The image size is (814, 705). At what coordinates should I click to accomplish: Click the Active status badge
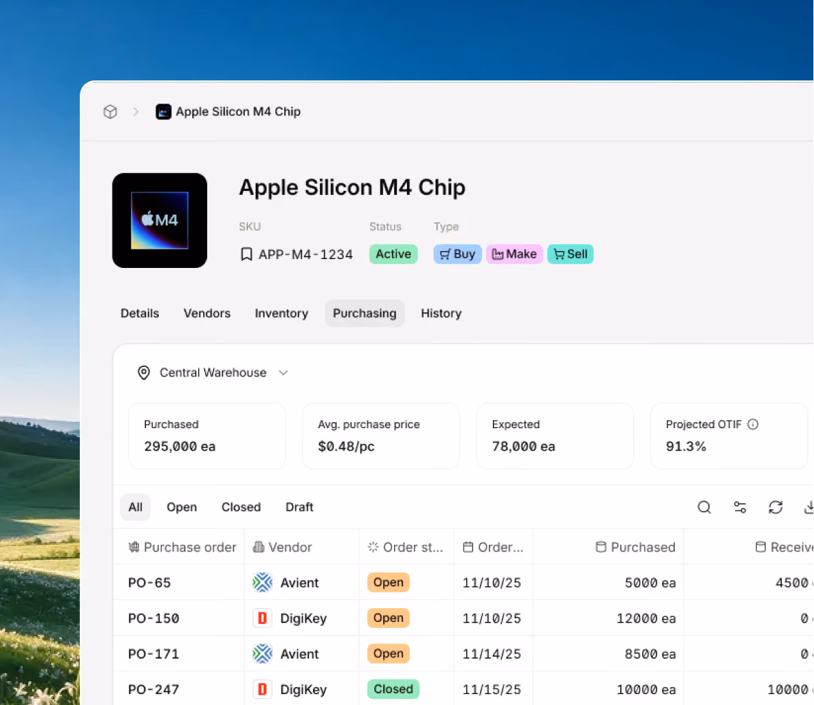tap(393, 254)
